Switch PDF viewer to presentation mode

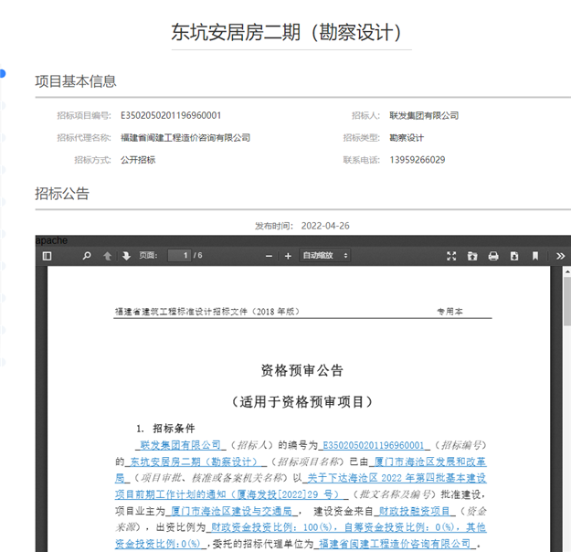click(x=451, y=256)
